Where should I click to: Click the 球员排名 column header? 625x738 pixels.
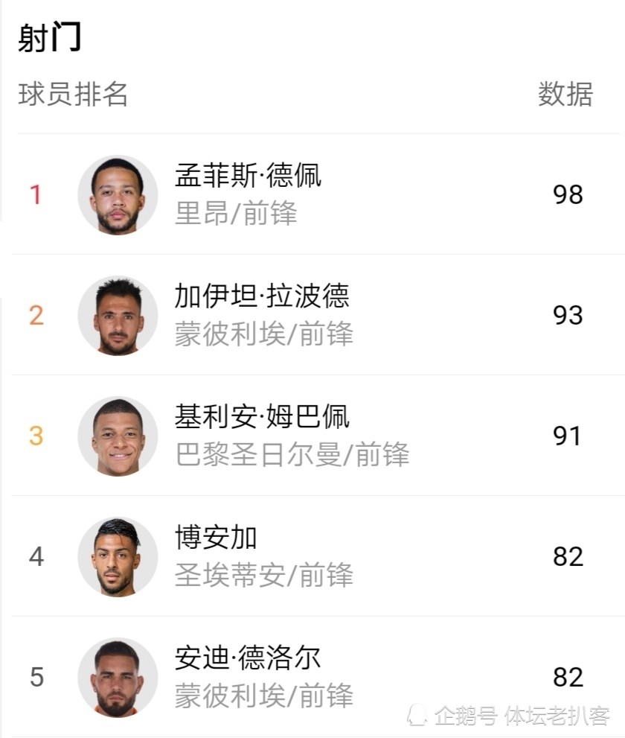(x=73, y=94)
